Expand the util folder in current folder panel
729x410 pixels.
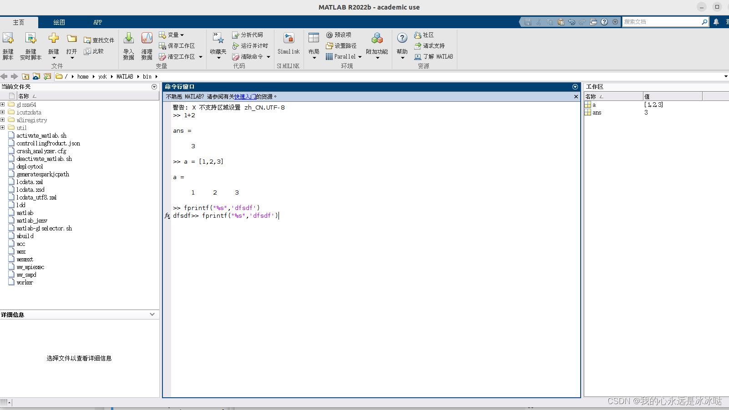click(3, 128)
